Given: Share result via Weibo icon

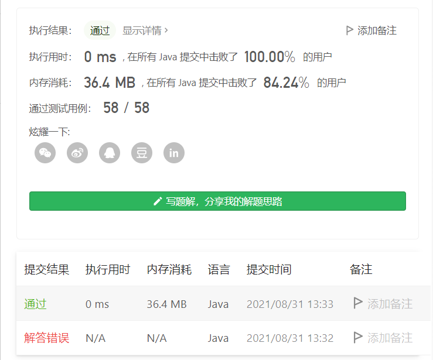Looking at the screenshot, I should [77, 153].
